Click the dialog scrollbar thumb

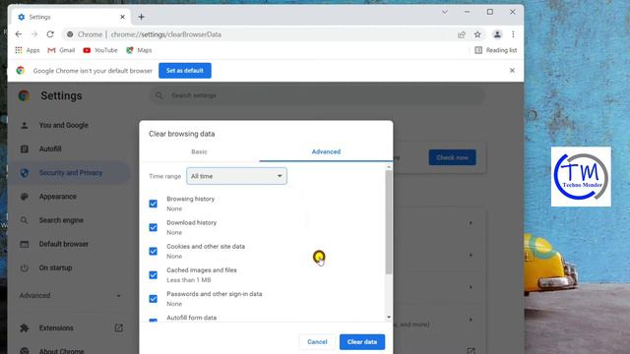click(389, 222)
